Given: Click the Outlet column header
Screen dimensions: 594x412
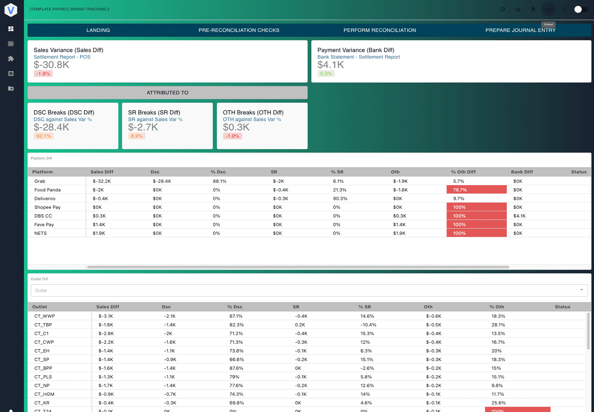Looking at the screenshot, I should (40, 307).
